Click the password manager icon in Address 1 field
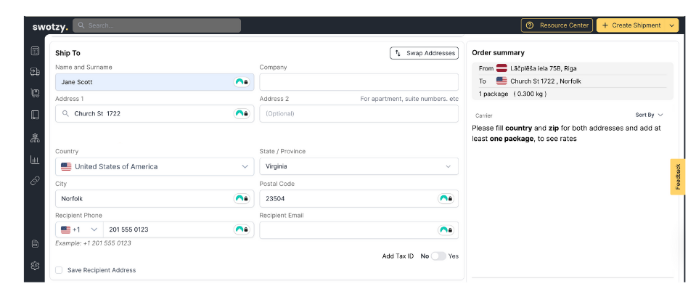The width and height of the screenshot is (696, 305). [242, 114]
